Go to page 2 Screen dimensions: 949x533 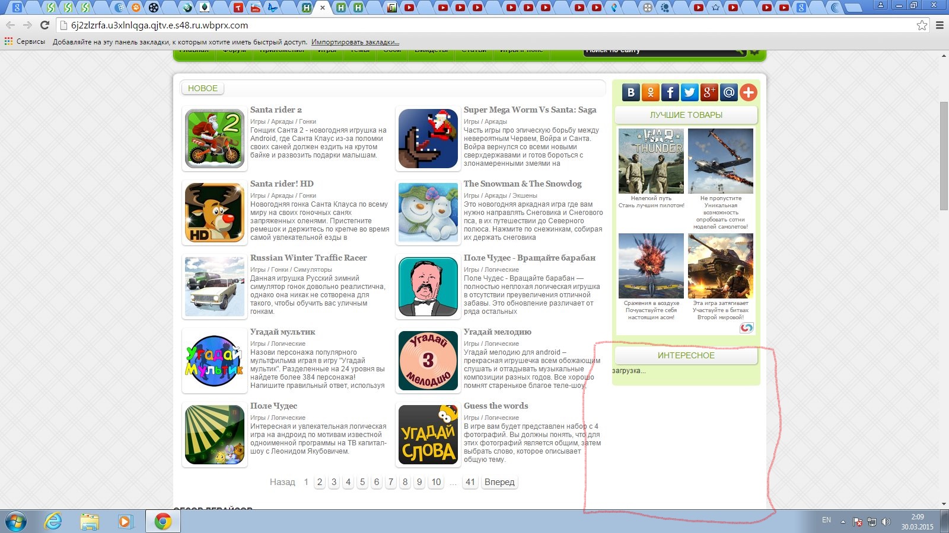pos(320,482)
